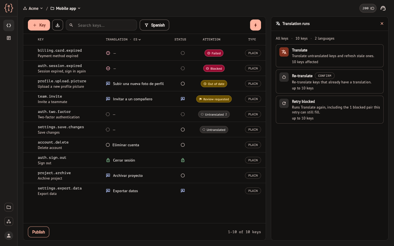Click the translation "Cerrar sesión"
Screen dimensions: 394x246
(x=124, y=160)
